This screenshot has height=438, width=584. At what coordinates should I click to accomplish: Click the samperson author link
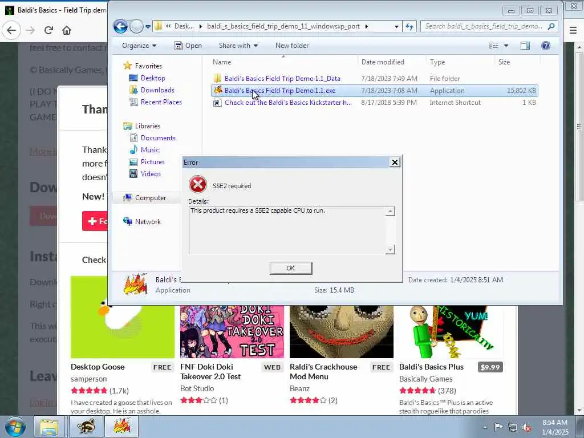pos(88,379)
